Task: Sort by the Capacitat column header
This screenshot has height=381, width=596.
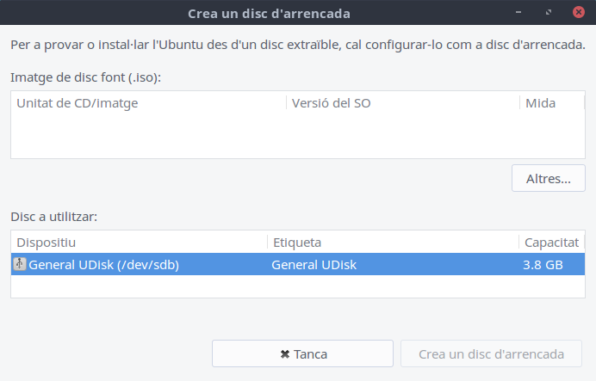Action: (x=551, y=243)
